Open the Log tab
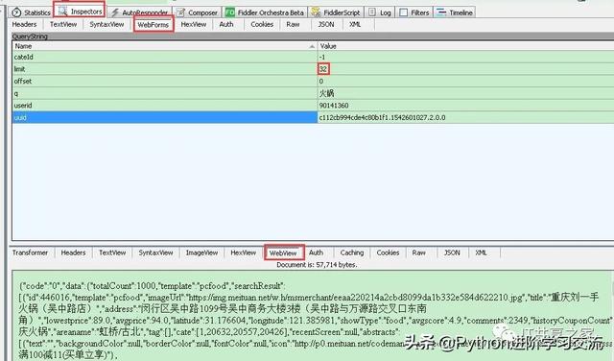The width and height of the screenshot is (614, 361). 380,12
